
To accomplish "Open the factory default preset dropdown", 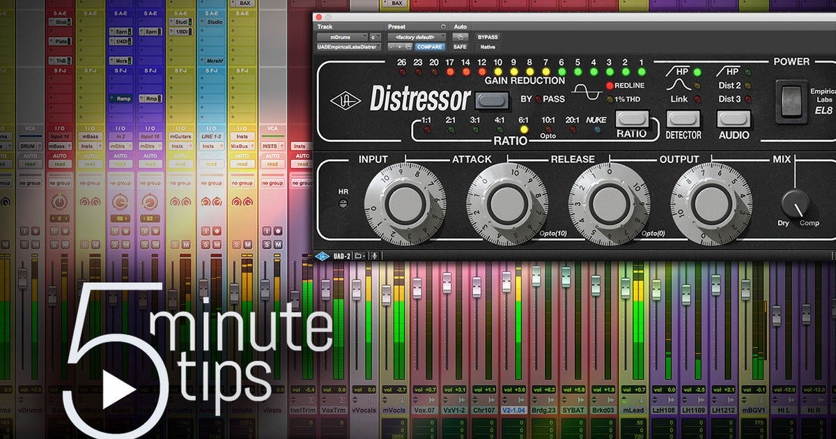I will tap(415, 37).
